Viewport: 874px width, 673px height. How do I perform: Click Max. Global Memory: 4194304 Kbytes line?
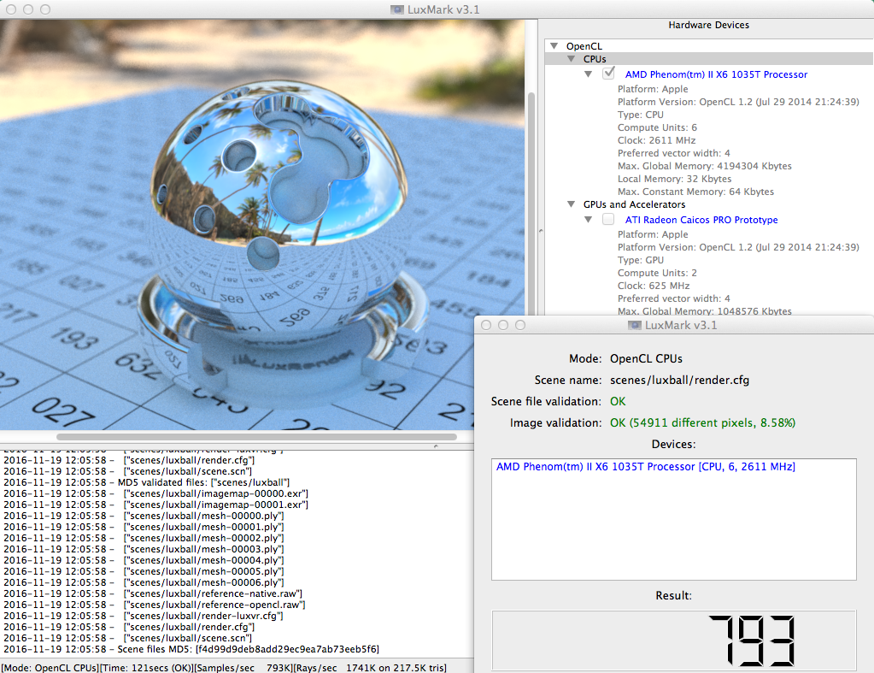click(705, 166)
